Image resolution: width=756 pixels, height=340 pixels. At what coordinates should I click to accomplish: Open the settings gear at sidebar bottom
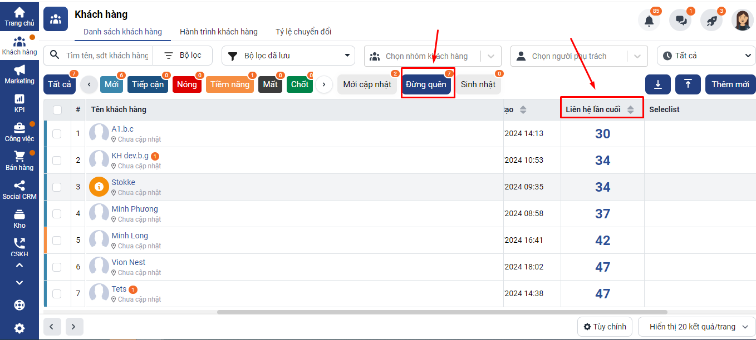tap(19, 328)
